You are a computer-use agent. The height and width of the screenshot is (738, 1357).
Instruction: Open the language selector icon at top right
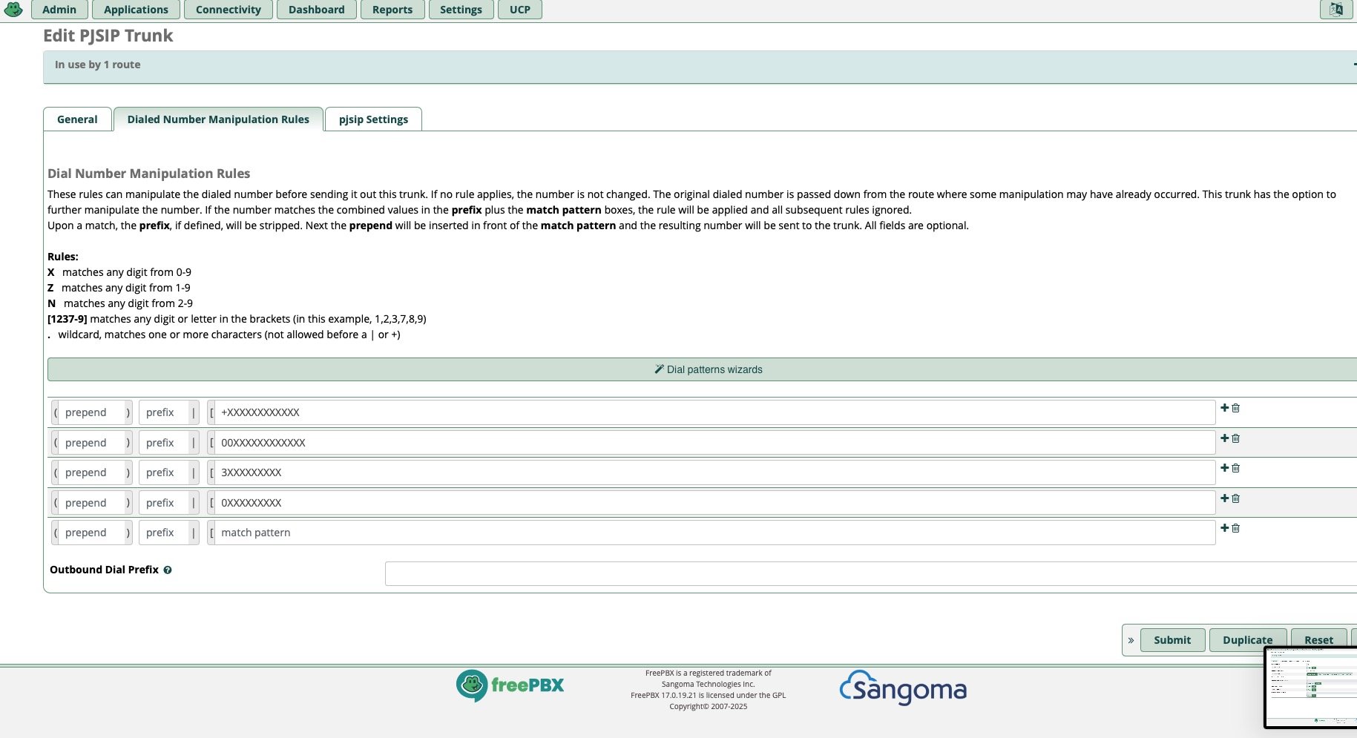[1335, 9]
